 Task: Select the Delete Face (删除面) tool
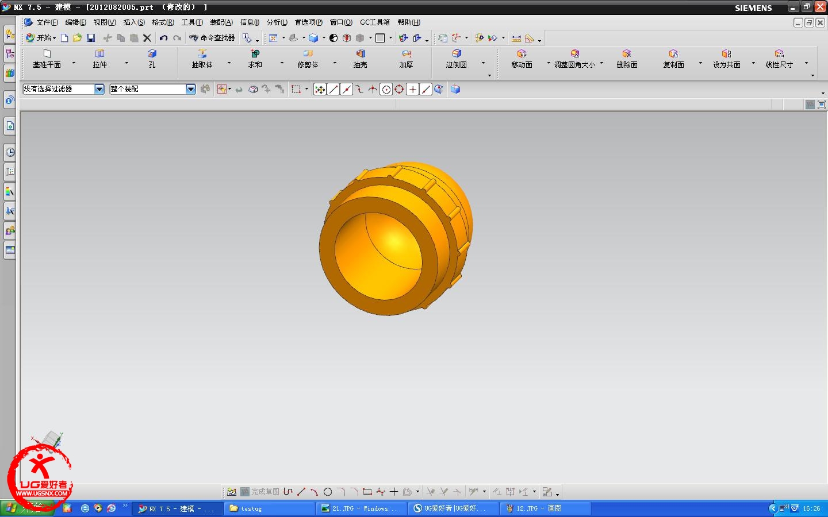[x=627, y=59]
